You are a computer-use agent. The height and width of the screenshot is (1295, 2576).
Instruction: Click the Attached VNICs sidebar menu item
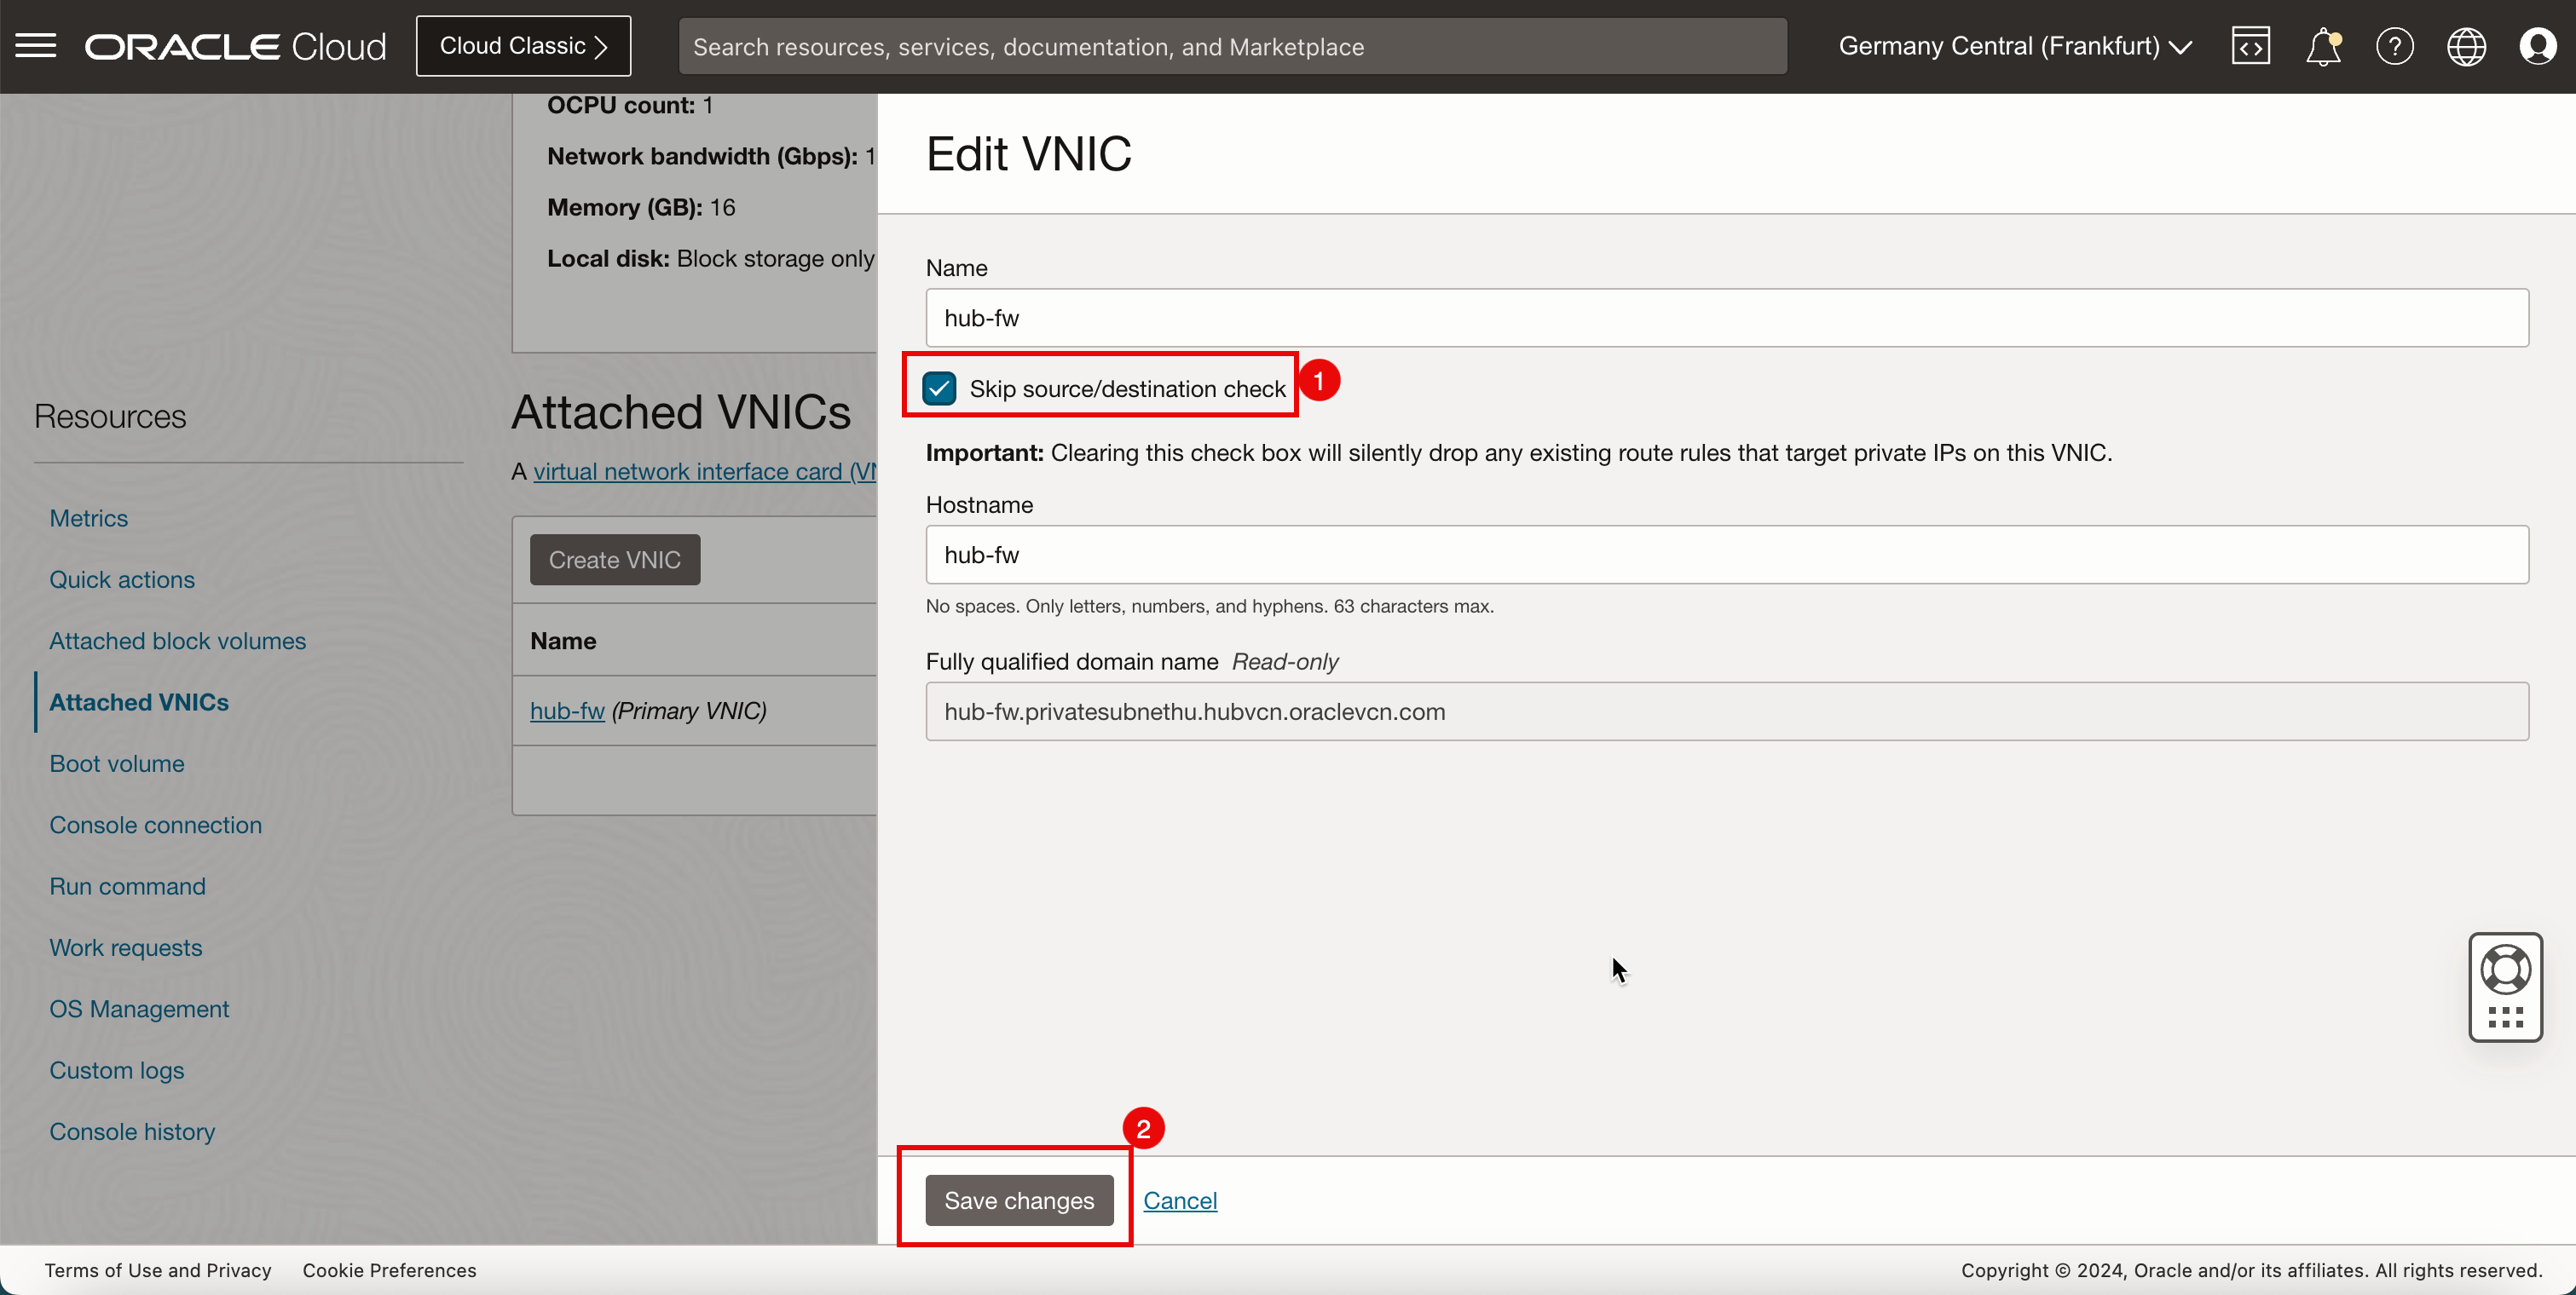(x=139, y=702)
